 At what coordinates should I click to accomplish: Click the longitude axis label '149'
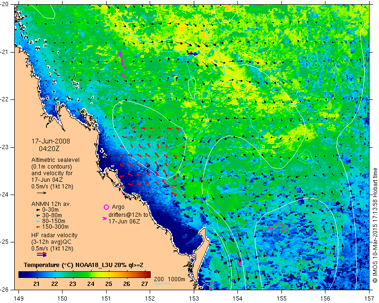[18, 299]
